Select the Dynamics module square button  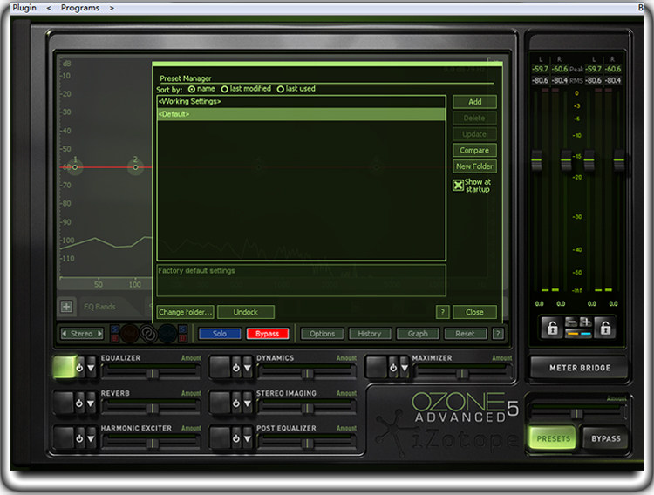pos(221,368)
